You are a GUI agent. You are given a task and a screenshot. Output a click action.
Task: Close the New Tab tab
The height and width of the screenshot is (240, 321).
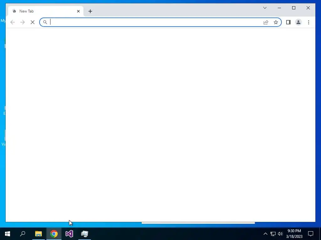click(x=78, y=11)
